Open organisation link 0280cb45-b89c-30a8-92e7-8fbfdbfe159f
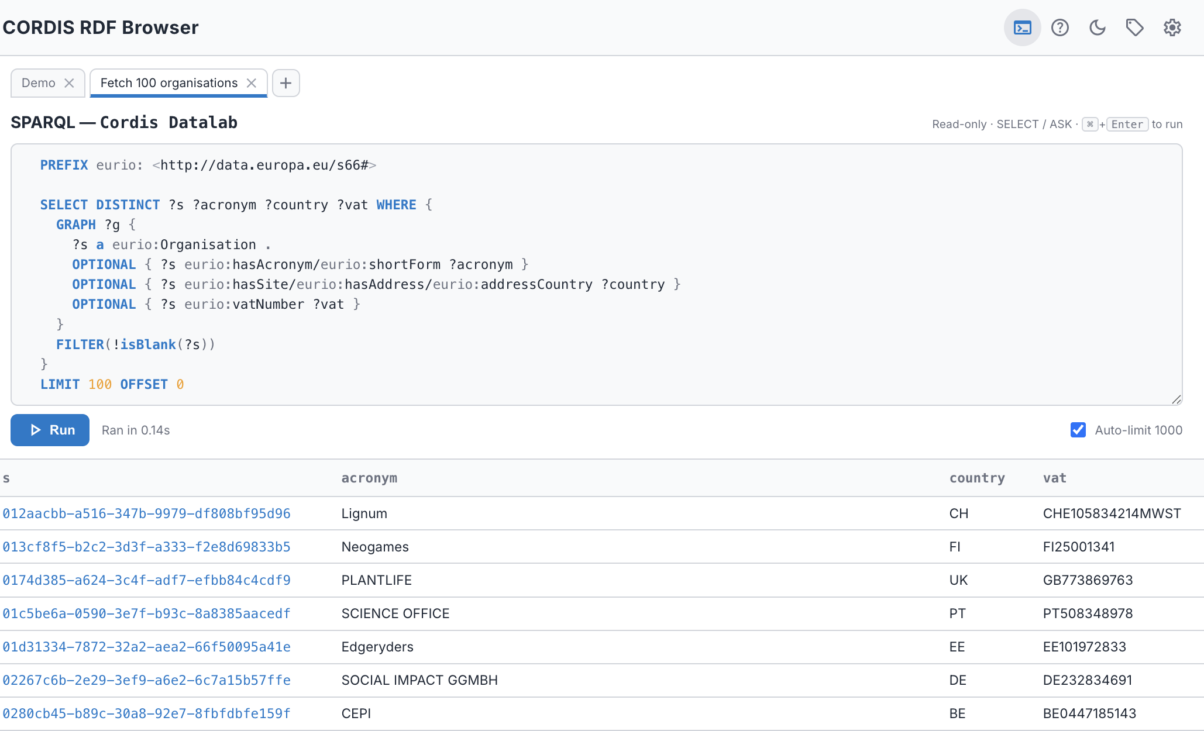Screen dimensions: 1204x731 point(146,713)
